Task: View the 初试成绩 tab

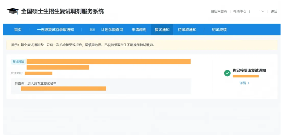Action: [219, 30]
